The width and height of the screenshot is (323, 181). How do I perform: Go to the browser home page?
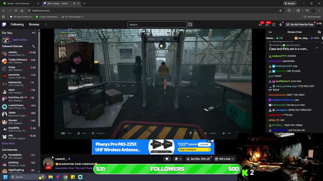pos(22,11)
